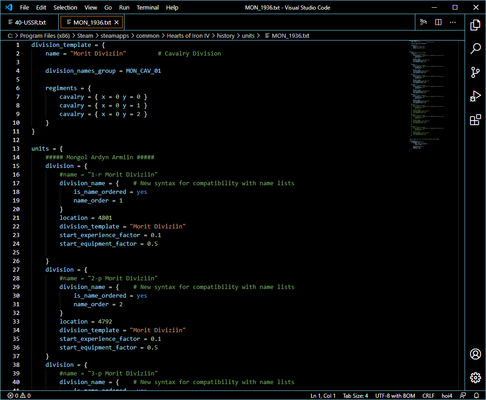
Task: Open the Explorer view in activity bar
Action: [475, 25]
